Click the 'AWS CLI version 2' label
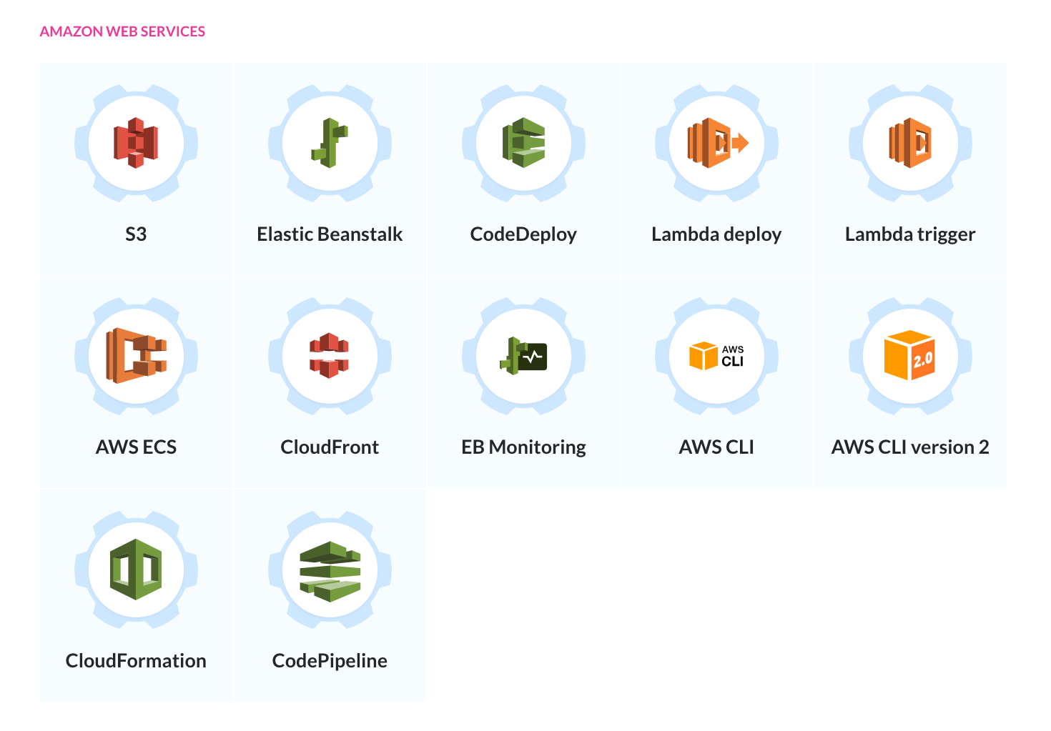This screenshot has height=731, width=1051. click(910, 447)
